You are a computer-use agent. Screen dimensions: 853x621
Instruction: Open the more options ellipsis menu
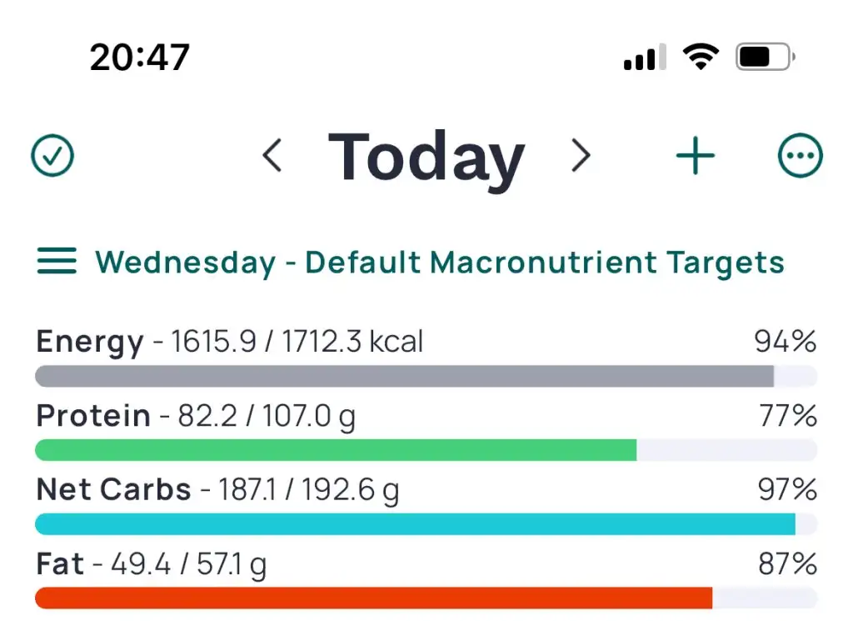(x=800, y=156)
